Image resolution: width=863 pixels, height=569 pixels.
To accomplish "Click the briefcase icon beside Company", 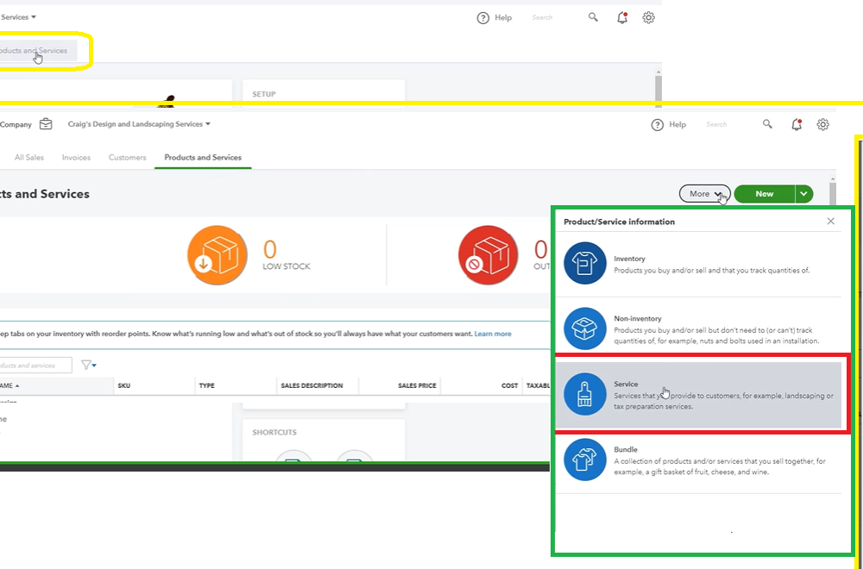I will 46,124.
